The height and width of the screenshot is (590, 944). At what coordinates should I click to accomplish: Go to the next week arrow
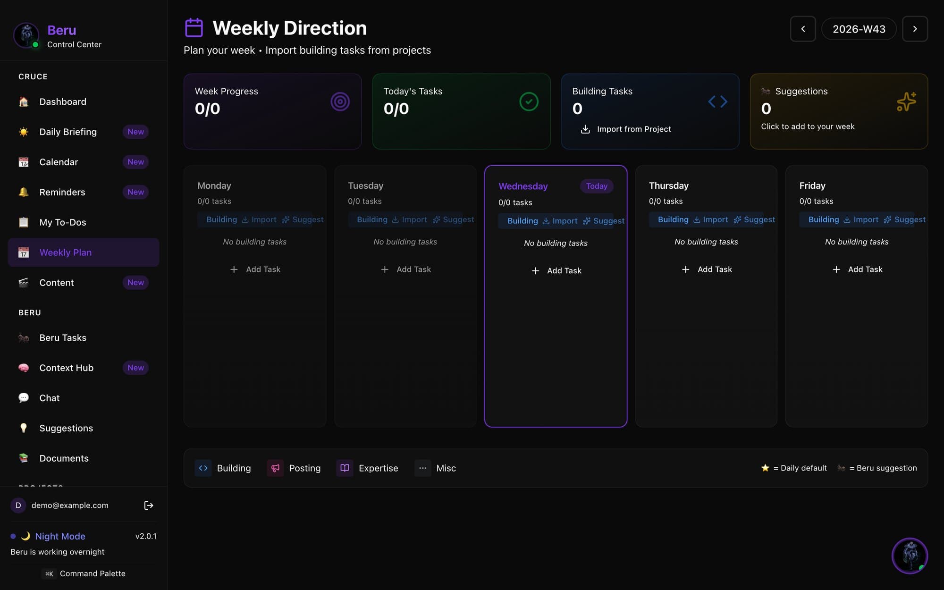915,29
